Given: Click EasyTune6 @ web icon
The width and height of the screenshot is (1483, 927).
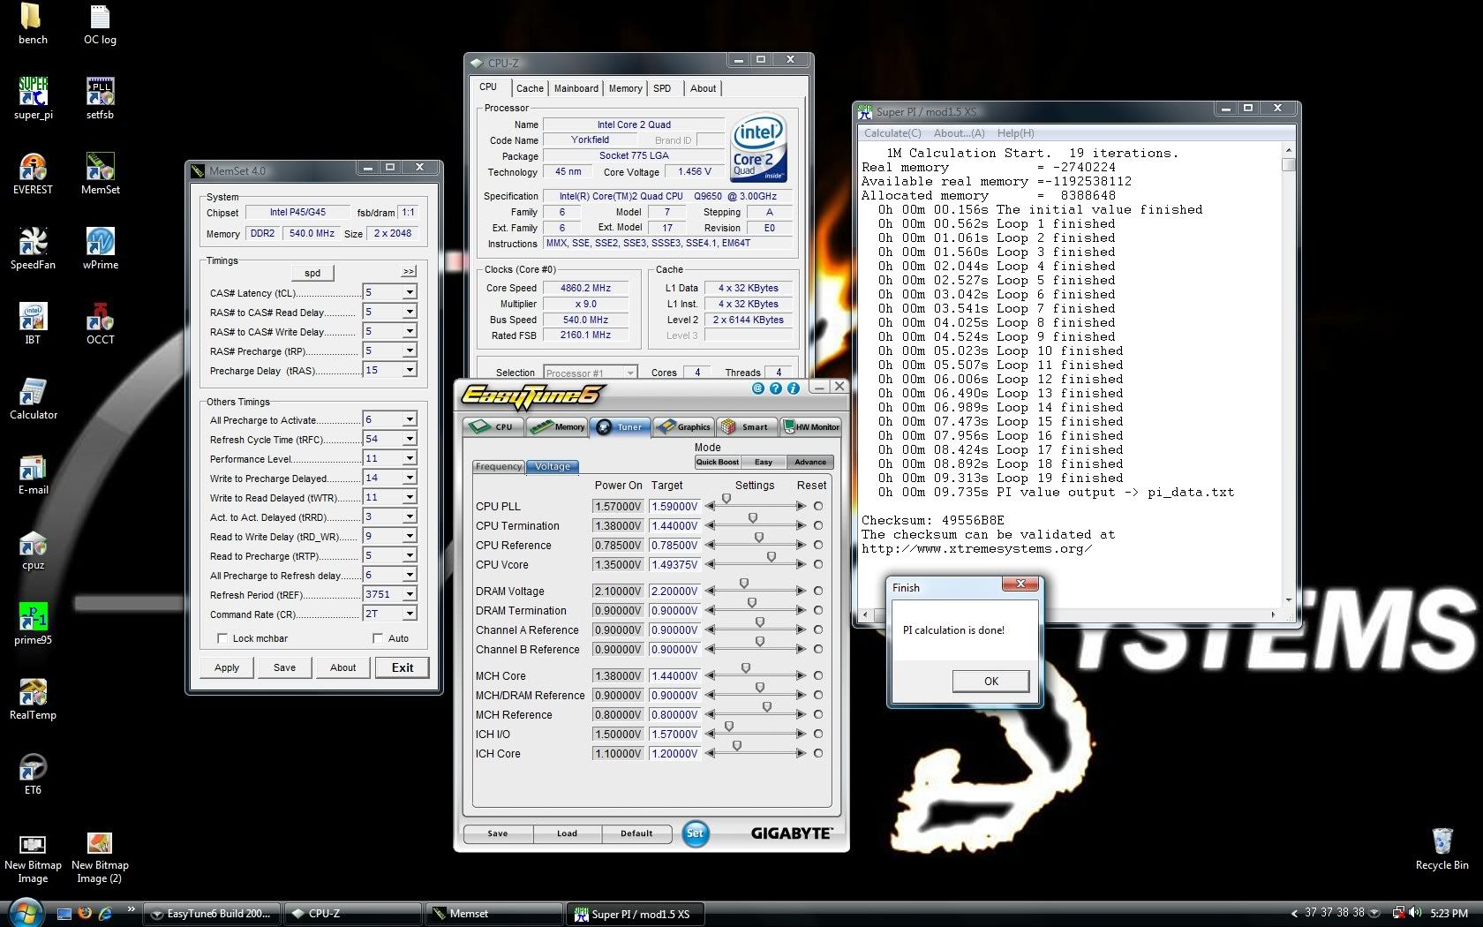Looking at the screenshot, I should pos(758,388).
